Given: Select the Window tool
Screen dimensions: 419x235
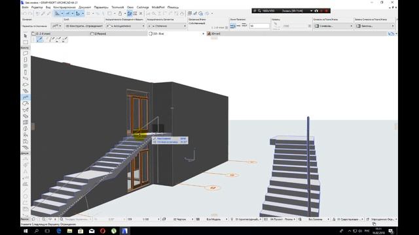Looking at the screenshot, I should point(26,66).
